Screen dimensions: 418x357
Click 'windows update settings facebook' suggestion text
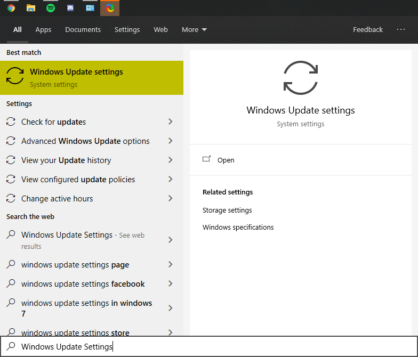83,283
